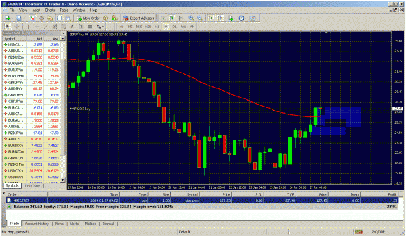
Task: Open the Alerts tab
Action: (74, 224)
